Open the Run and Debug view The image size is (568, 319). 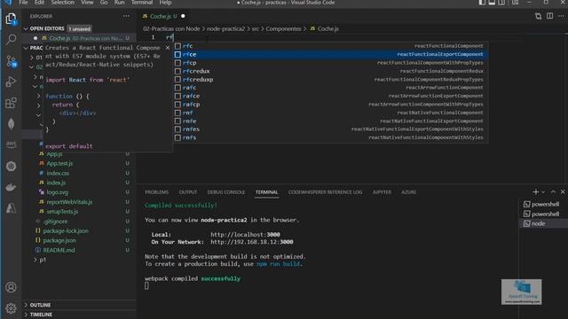click(11, 82)
